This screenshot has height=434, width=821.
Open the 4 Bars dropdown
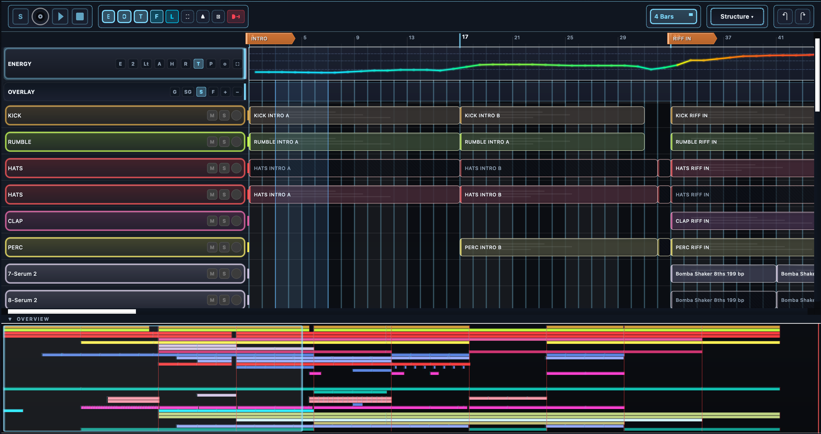click(673, 16)
